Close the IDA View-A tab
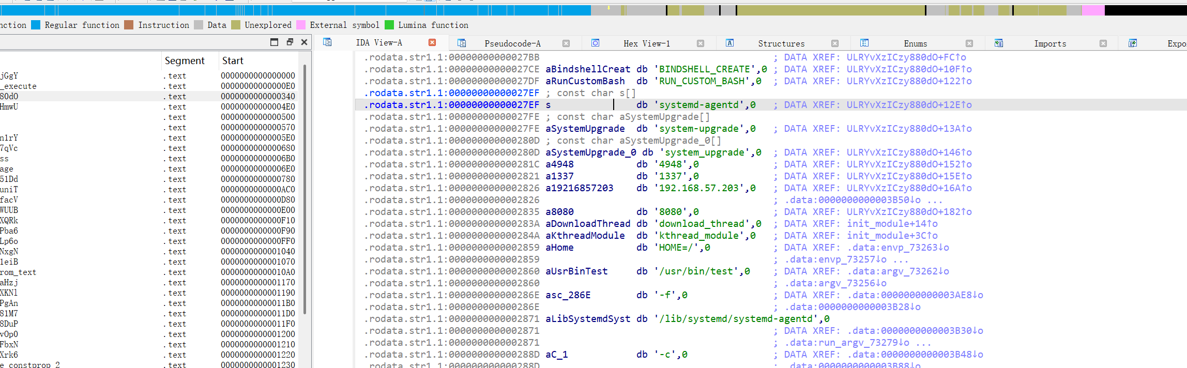Viewport: 1187px width, 368px height. [x=432, y=42]
